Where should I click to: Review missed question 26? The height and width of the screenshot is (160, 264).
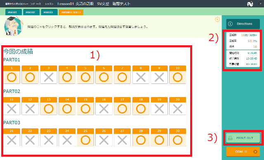pos(104,137)
